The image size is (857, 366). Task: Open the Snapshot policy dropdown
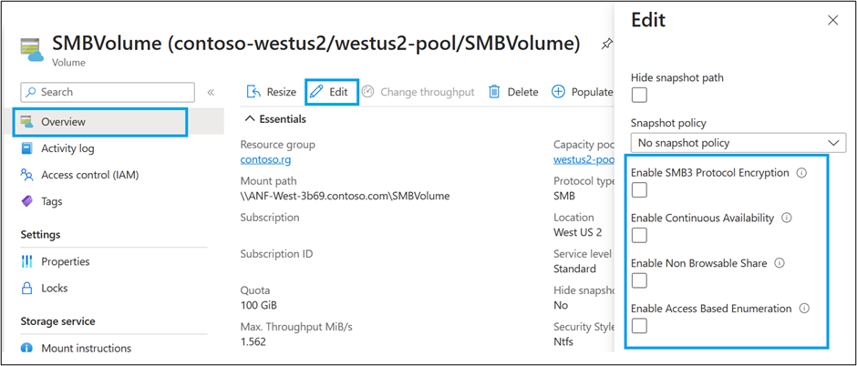pyautogui.click(x=738, y=143)
